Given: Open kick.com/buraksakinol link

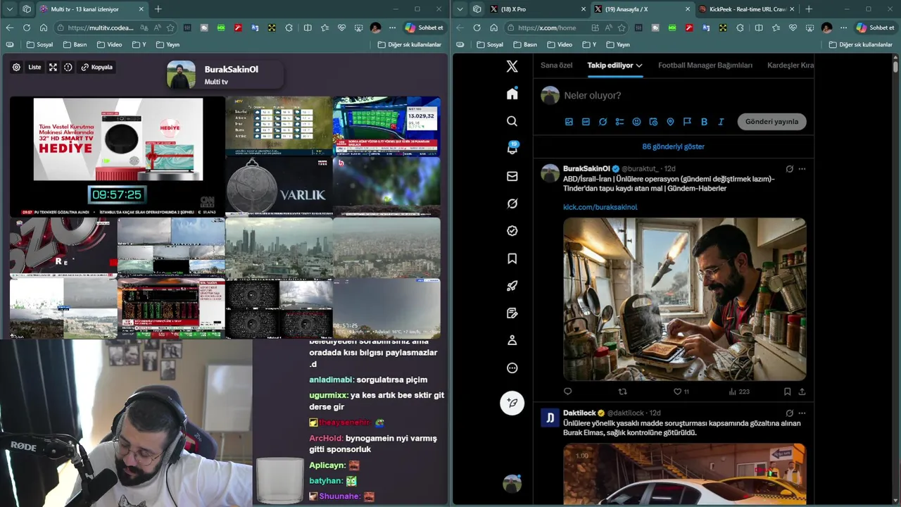Looking at the screenshot, I should (600, 207).
